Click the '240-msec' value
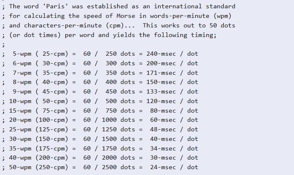Screen dimensions: 294x175 pos(161,54)
